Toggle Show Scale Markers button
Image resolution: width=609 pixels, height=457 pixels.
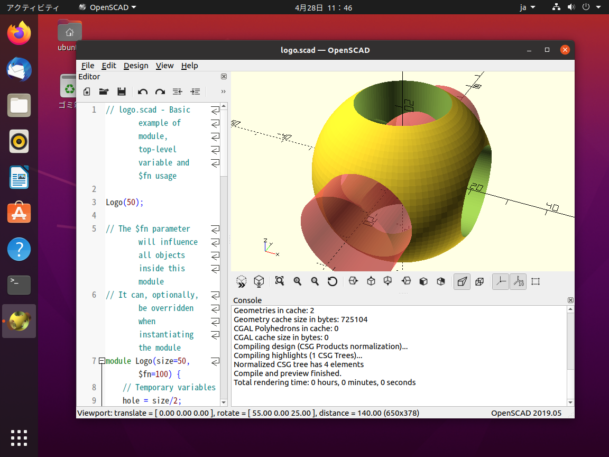point(519,281)
